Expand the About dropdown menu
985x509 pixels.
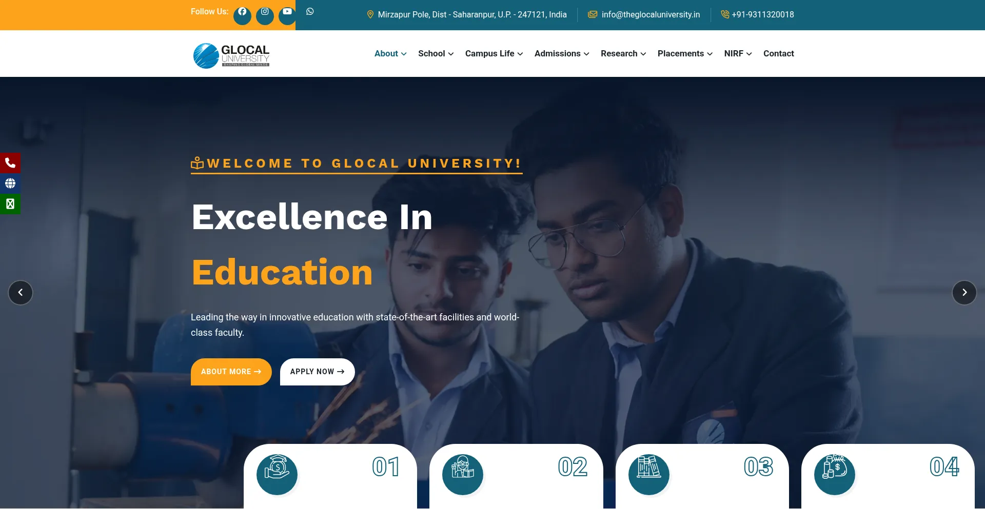[x=390, y=53]
